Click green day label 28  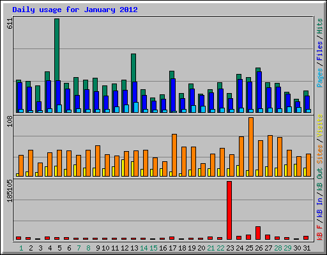click(x=278, y=248)
